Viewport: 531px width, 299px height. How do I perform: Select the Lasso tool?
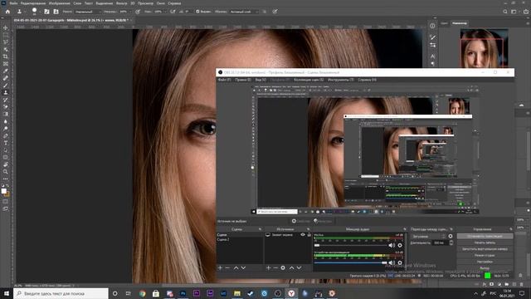pos(6,42)
